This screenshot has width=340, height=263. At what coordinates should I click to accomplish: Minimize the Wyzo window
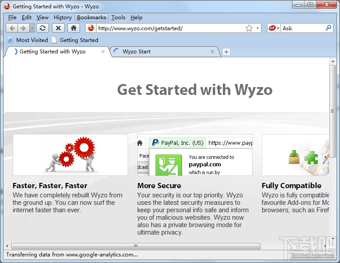click(x=298, y=5)
